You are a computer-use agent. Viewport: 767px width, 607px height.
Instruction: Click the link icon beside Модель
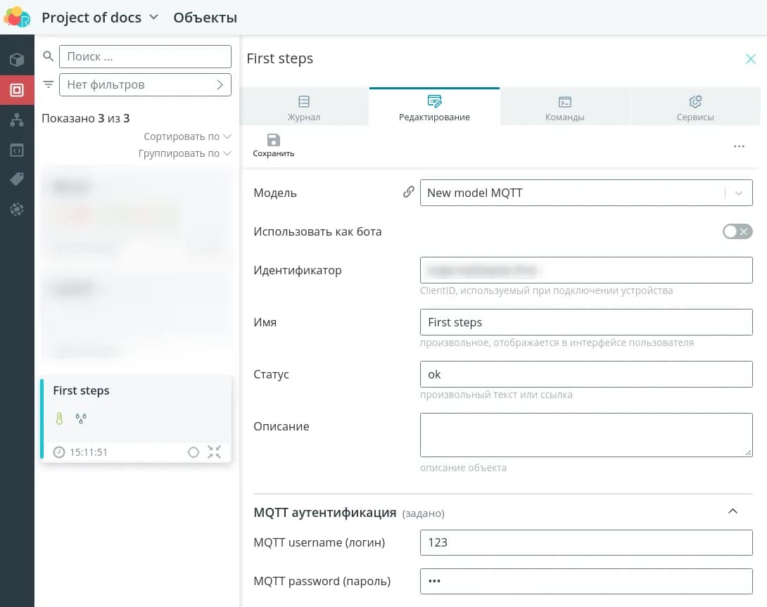(408, 192)
